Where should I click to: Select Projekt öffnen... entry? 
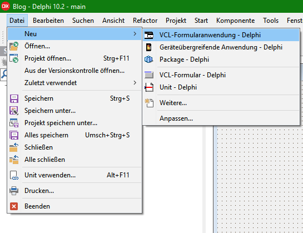74,58
